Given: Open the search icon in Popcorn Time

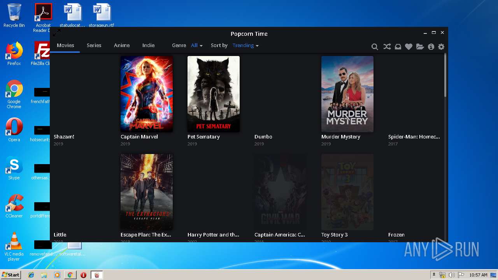Looking at the screenshot, I should [375, 47].
